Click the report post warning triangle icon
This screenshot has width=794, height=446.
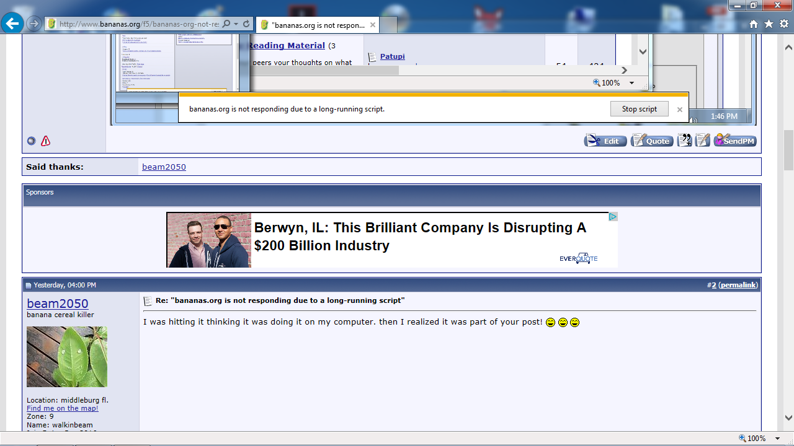click(45, 141)
